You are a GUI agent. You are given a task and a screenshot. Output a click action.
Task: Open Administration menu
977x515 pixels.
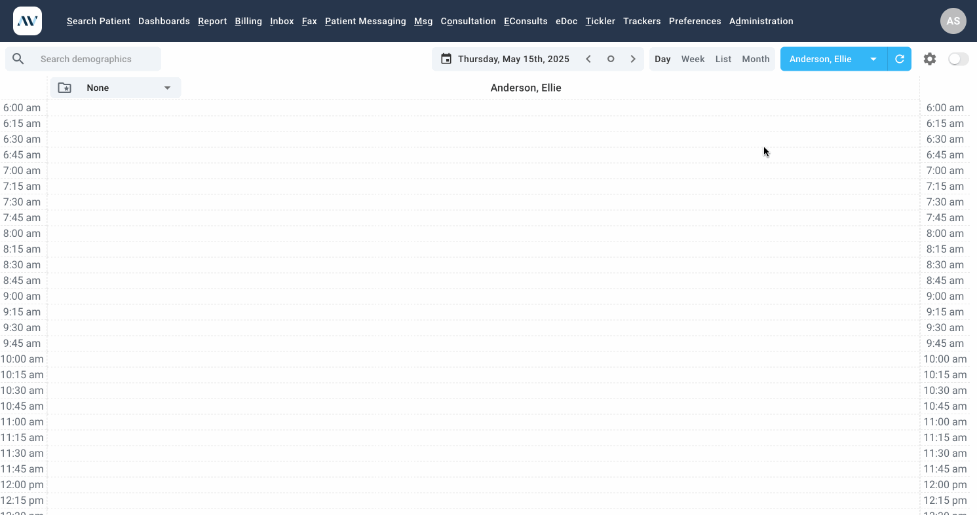tap(761, 21)
